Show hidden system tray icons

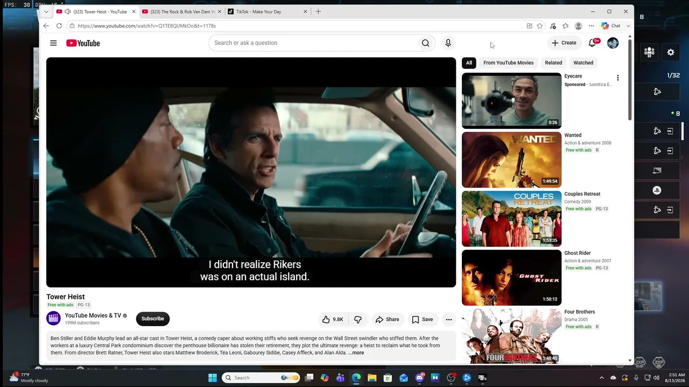602,378
